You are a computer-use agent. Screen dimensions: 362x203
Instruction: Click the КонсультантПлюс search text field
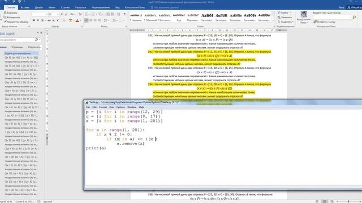(332, 17)
